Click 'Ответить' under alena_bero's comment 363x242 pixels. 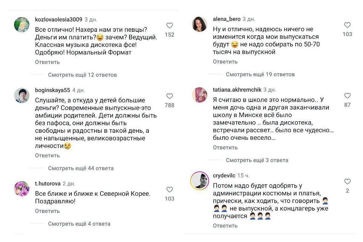[x=225, y=62]
